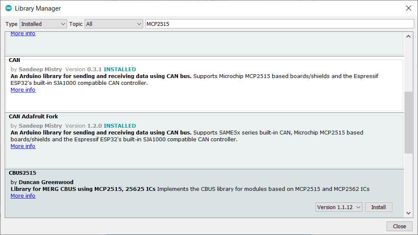This screenshot has height=235, width=418.
Task: Expand the Version 1.1.12 dropdown
Action: pos(339,207)
